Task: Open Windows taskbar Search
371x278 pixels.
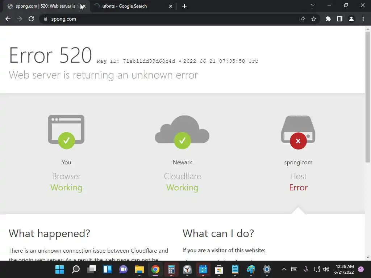Action: [x=75, y=269]
